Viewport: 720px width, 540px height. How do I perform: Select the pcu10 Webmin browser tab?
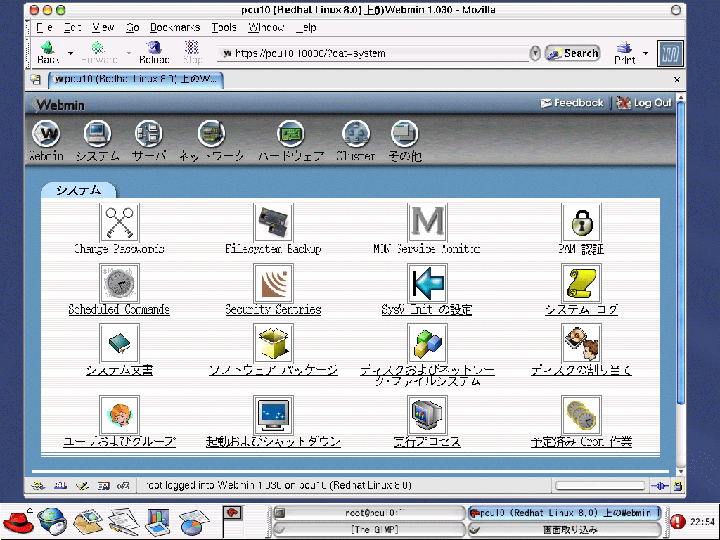click(136, 79)
